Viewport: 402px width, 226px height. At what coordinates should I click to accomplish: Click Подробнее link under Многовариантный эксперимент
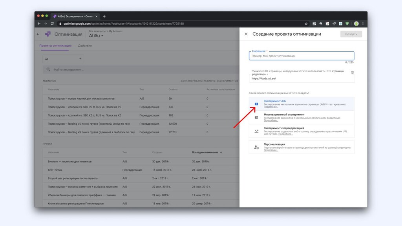pos(271,120)
